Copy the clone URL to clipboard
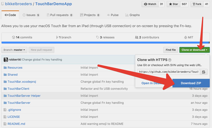212x128 pixels. tap(204, 72)
